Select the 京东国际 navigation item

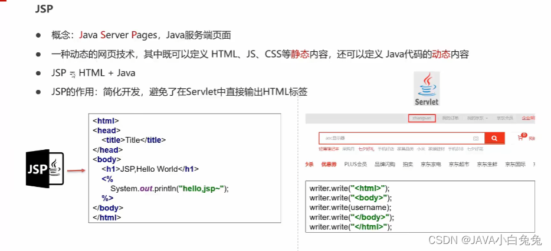point(515,164)
